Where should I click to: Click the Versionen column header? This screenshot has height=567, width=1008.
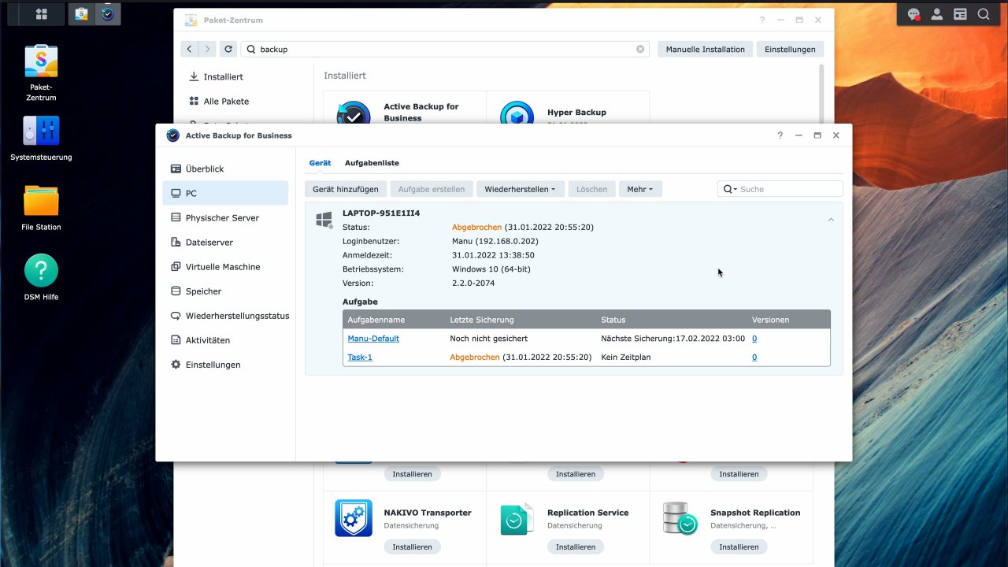[771, 320]
